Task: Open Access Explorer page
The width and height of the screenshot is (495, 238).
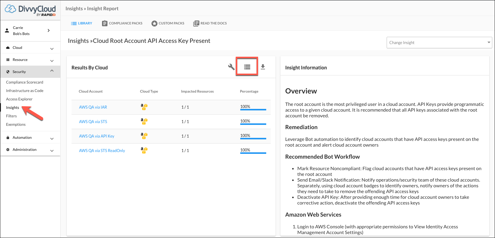Action: (x=19, y=99)
